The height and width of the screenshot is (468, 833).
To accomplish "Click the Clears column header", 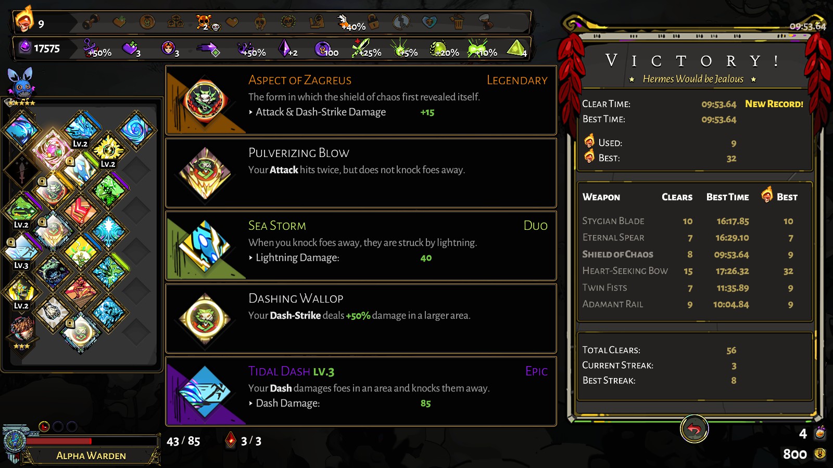I will [x=677, y=197].
